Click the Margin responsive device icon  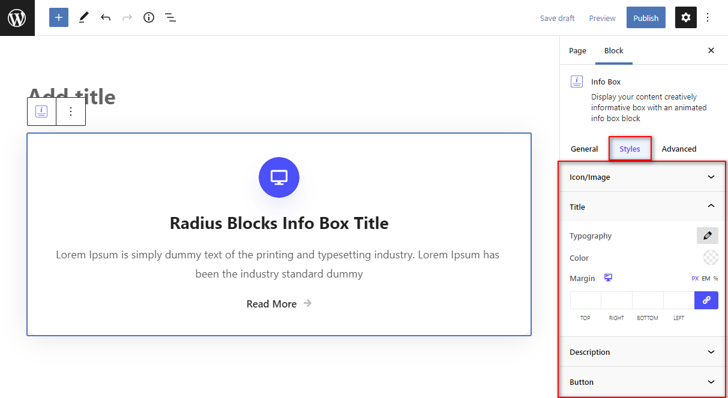point(609,278)
